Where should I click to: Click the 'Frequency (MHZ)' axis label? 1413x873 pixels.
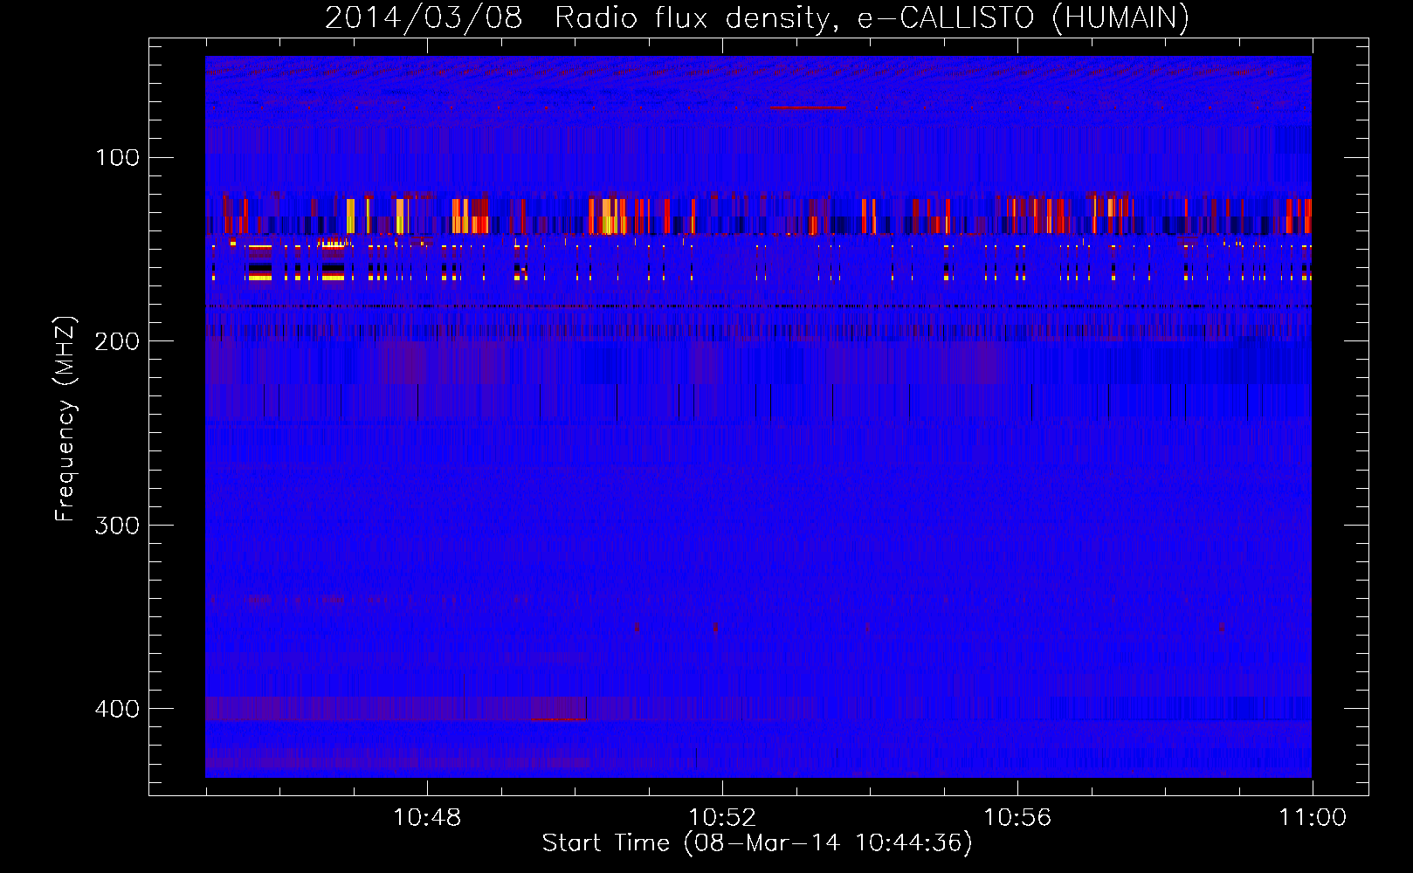click(65, 419)
